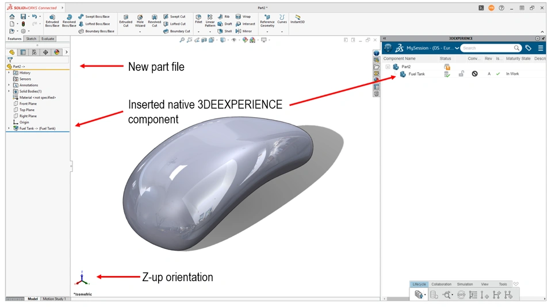Click the Extruded Boss/Base tool
552x307 pixels.
[52, 21]
